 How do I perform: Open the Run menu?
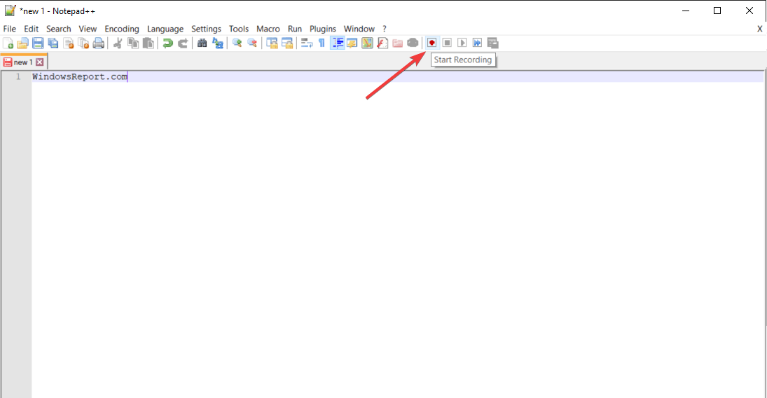point(294,29)
